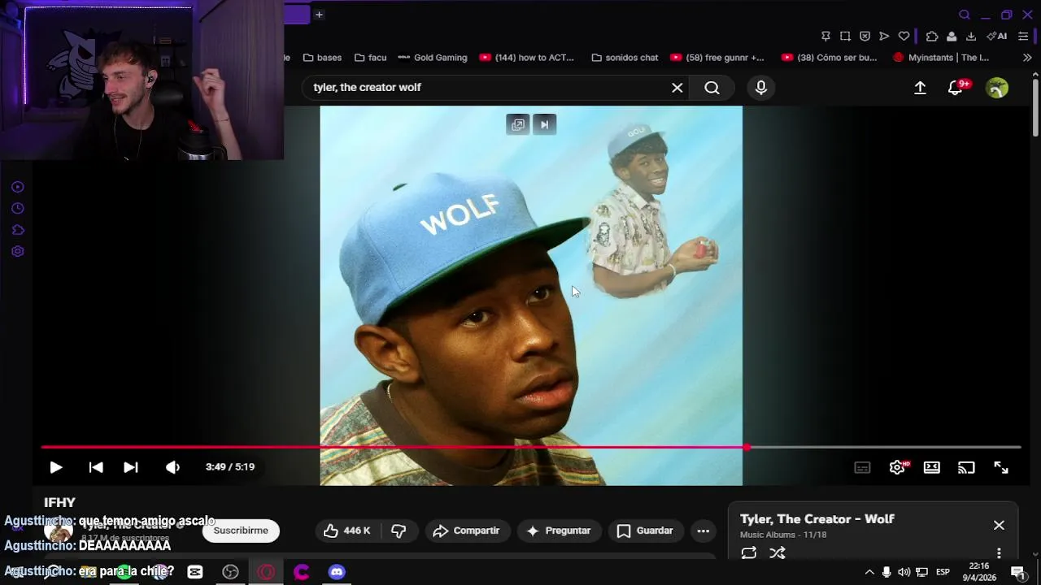Open a new browser tab with plus

click(x=319, y=15)
